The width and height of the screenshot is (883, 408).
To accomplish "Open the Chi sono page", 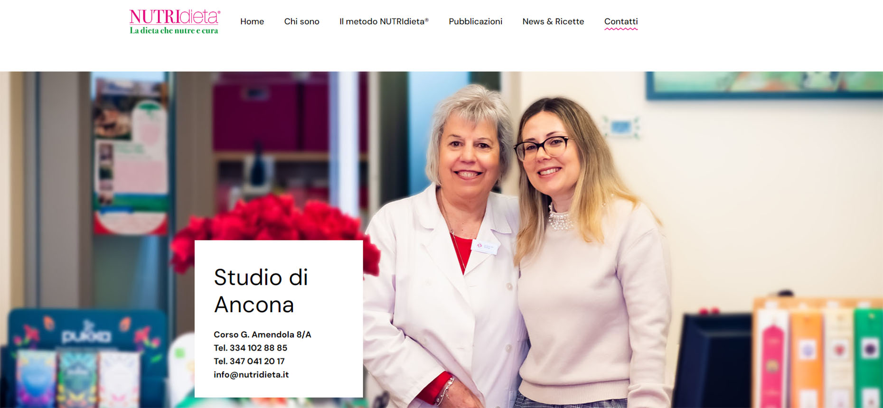I will click(301, 21).
